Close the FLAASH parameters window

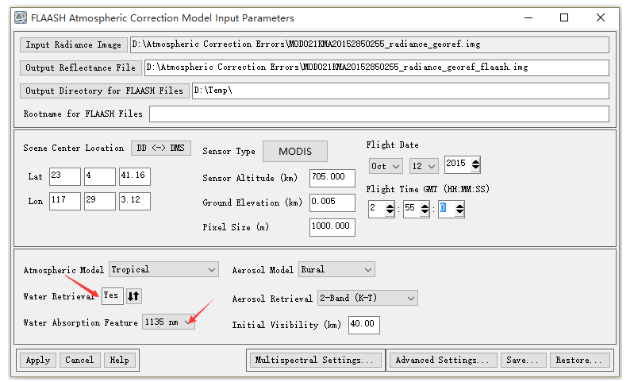pos(601,17)
